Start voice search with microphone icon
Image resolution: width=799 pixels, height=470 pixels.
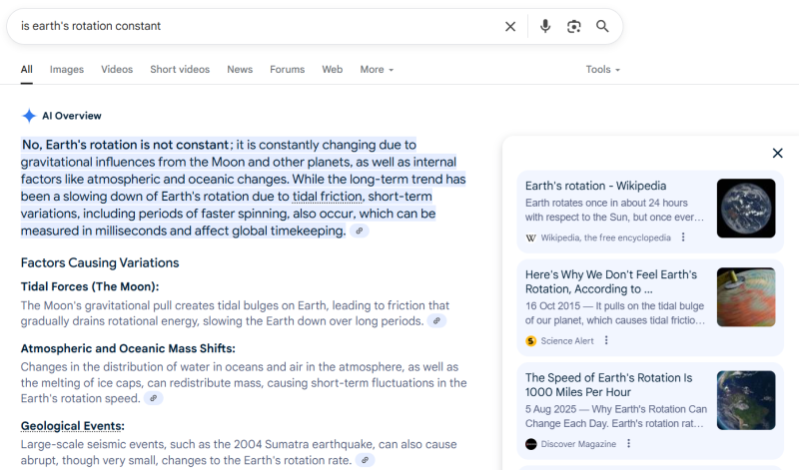545,26
